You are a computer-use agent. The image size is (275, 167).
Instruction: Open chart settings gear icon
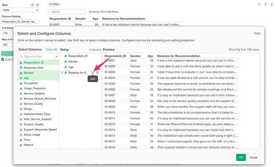tap(37, 5)
